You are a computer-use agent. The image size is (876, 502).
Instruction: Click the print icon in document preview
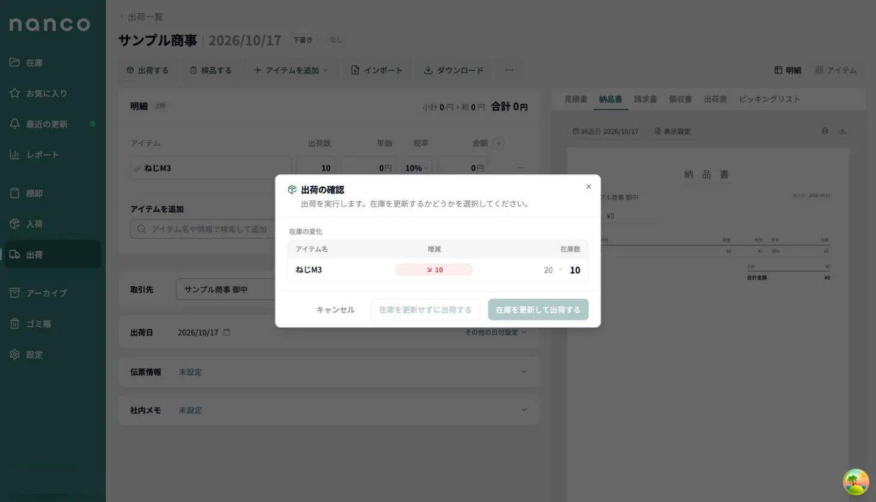(825, 131)
